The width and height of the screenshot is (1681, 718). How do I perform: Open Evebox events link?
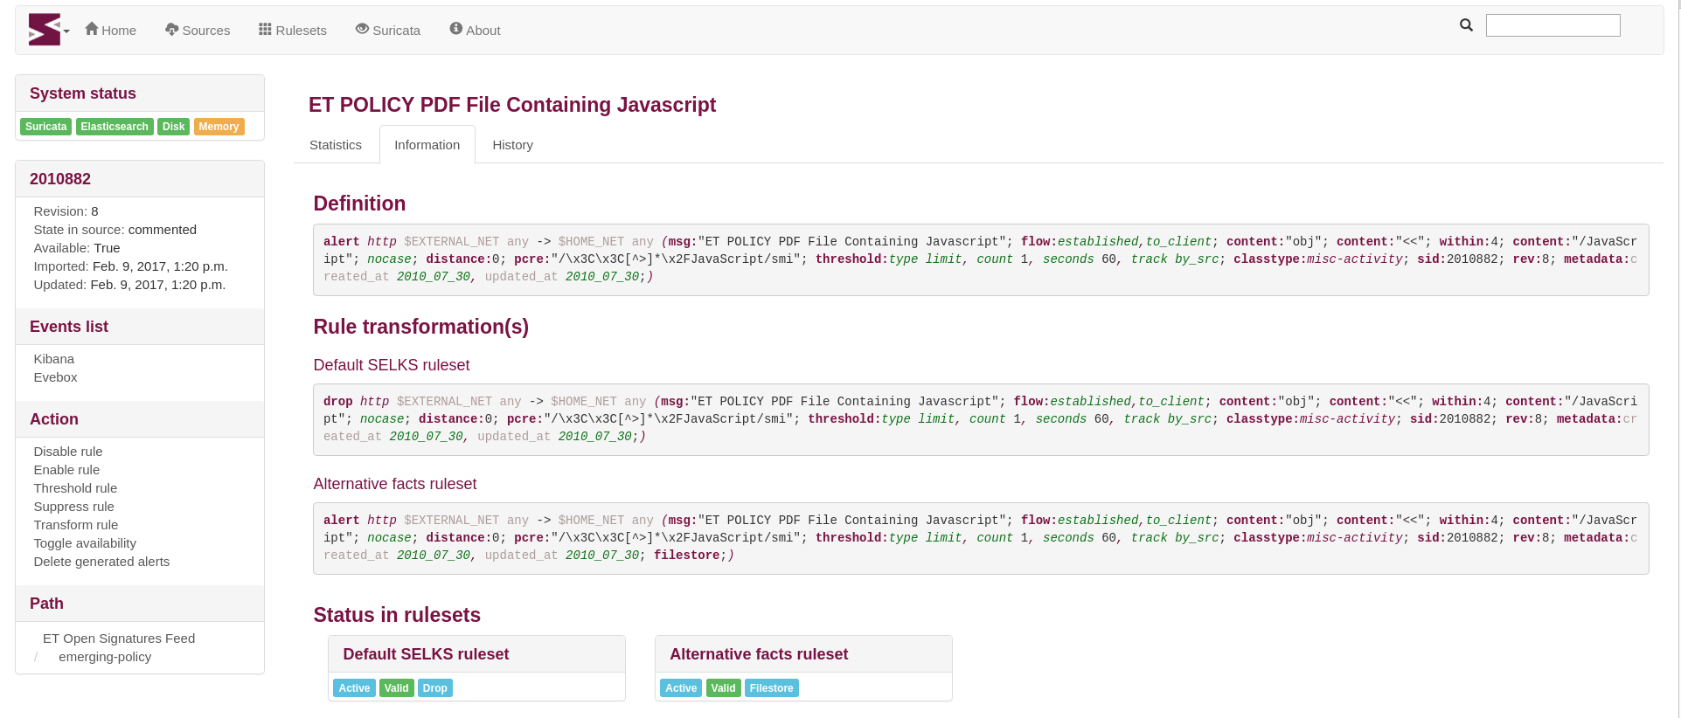(x=55, y=377)
